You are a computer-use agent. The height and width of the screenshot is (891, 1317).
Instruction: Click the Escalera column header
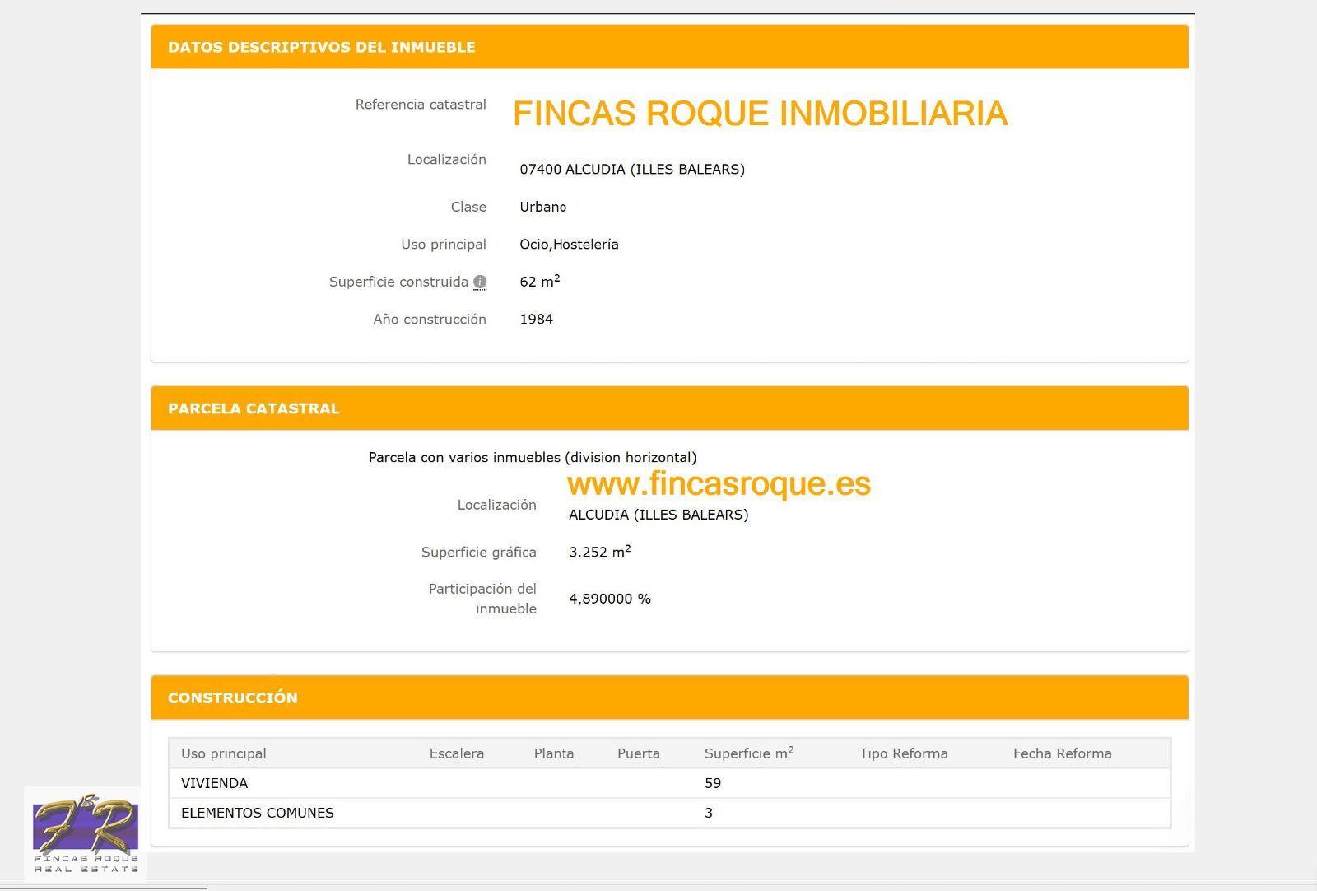(456, 753)
